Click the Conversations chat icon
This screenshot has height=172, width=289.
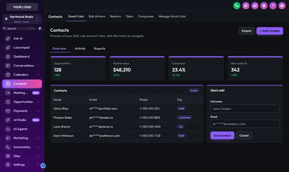(8, 66)
